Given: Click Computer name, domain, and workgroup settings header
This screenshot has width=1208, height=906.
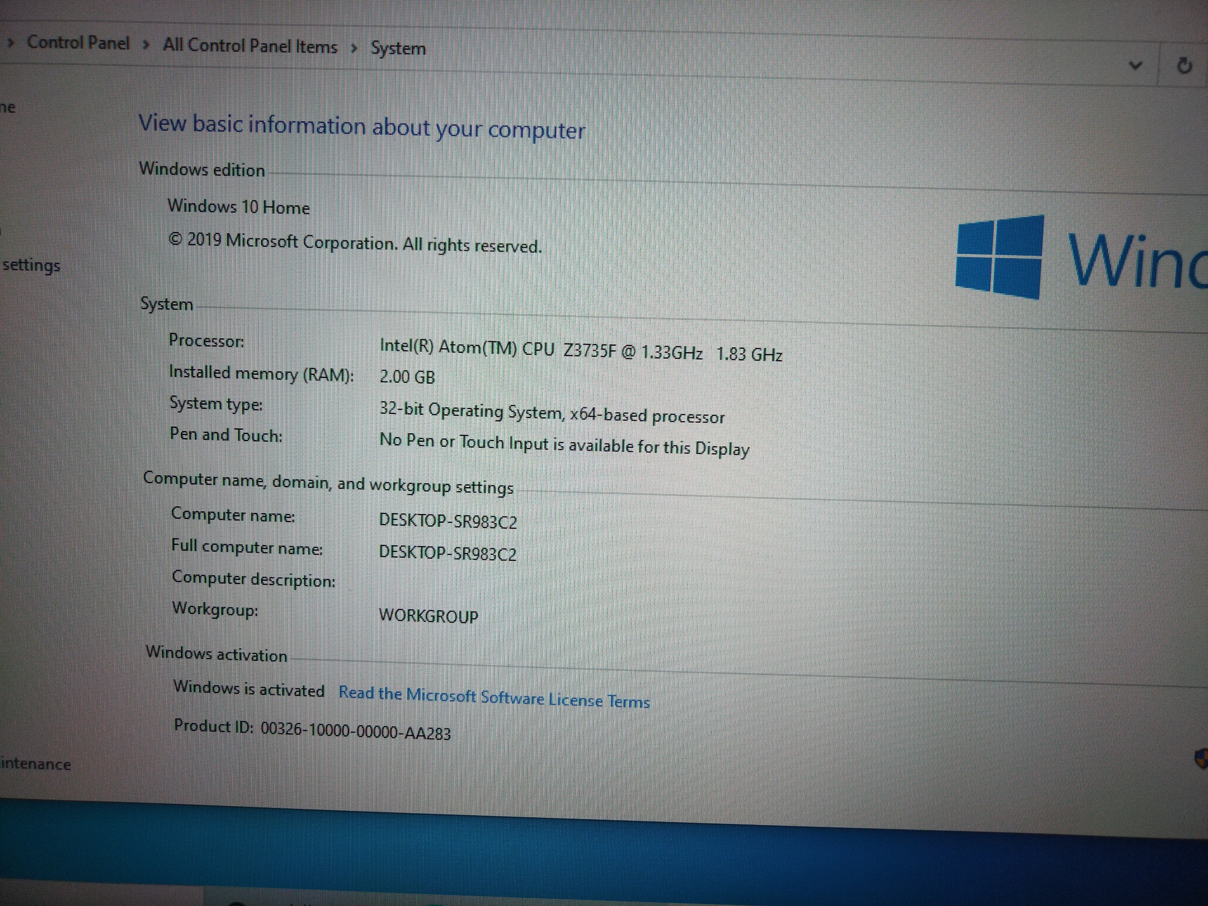Looking at the screenshot, I should [328, 483].
